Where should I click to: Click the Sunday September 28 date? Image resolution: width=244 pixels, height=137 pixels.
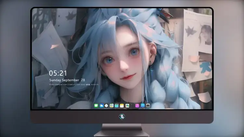coord(67,80)
